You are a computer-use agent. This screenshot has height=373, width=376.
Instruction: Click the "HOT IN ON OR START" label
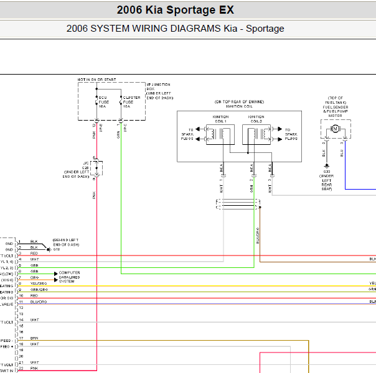tap(96, 80)
